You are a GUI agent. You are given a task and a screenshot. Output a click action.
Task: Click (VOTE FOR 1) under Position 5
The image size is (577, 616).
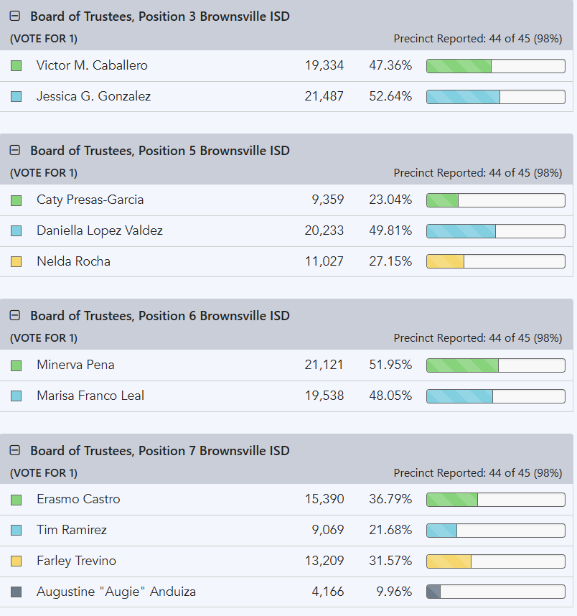coord(44,173)
